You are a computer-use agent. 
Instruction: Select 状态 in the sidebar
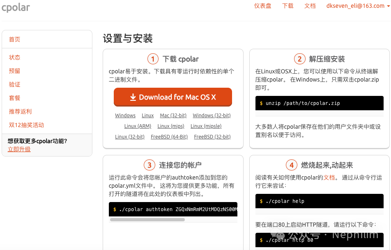14,57
